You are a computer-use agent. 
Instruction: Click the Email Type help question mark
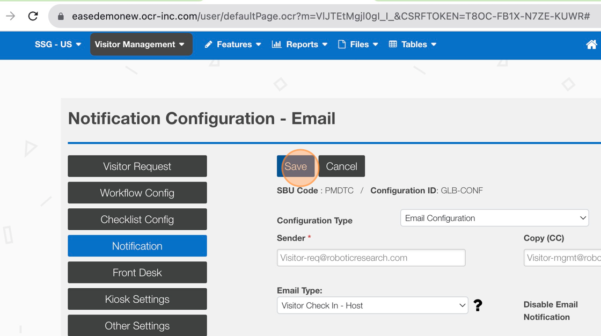478,305
